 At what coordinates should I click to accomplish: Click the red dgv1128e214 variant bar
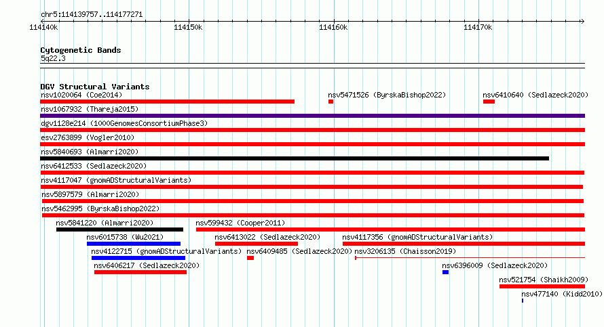pos(312,130)
